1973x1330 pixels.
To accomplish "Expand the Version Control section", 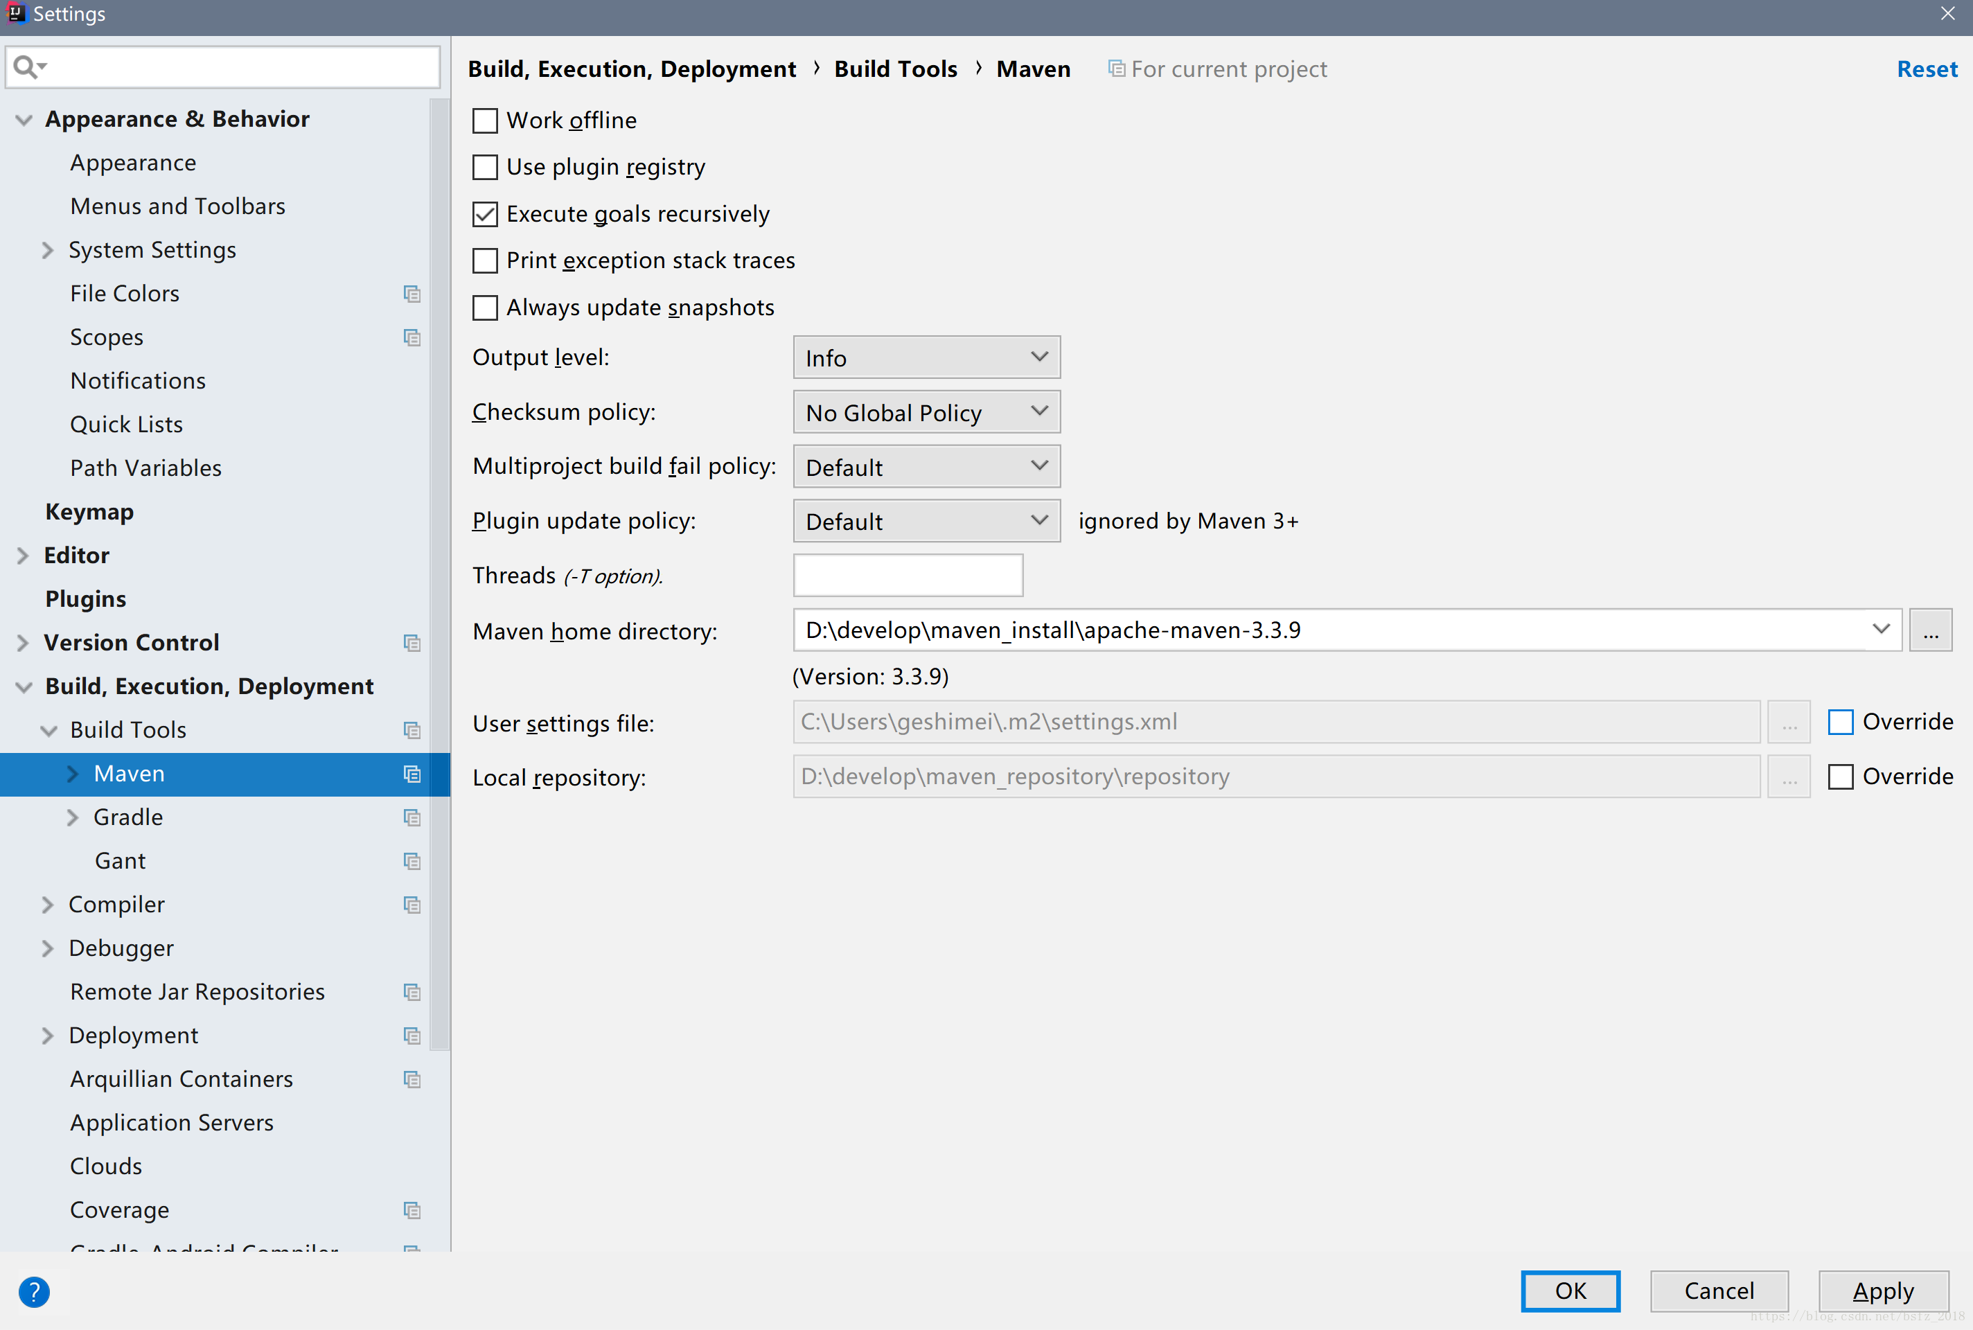I will (x=23, y=643).
